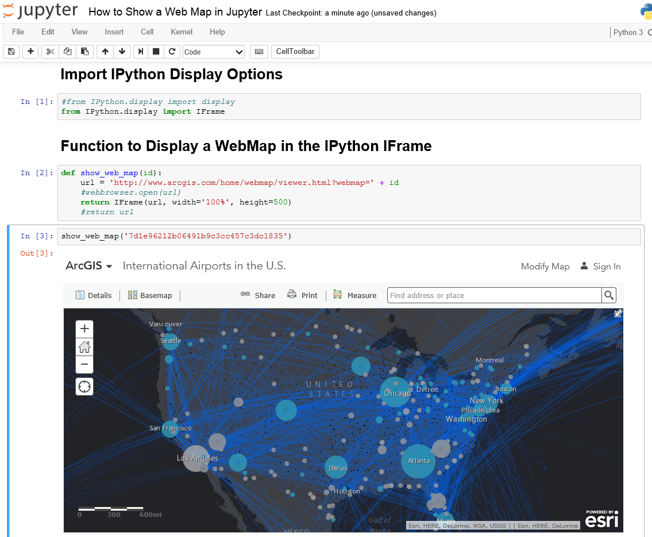The width and height of the screenshot is (652, 537).
Task: Click the Import IPython Display Options heading
Action: [x=171, y=75]
